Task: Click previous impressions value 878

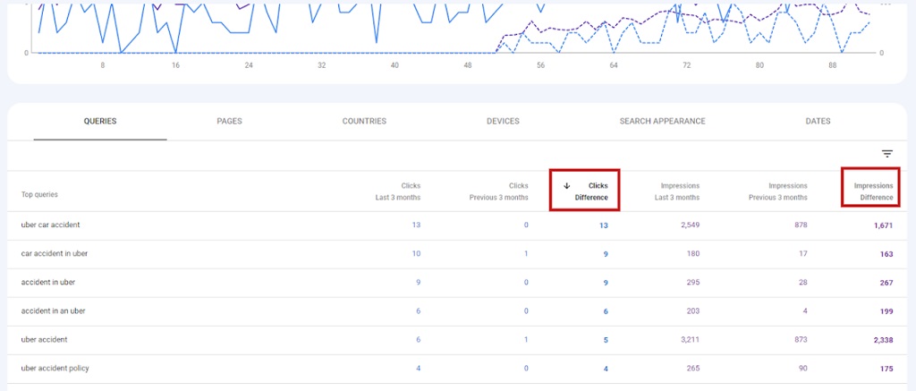Action: coord(801,225)
